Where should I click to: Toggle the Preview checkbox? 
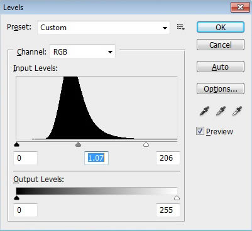click(200, 131)
